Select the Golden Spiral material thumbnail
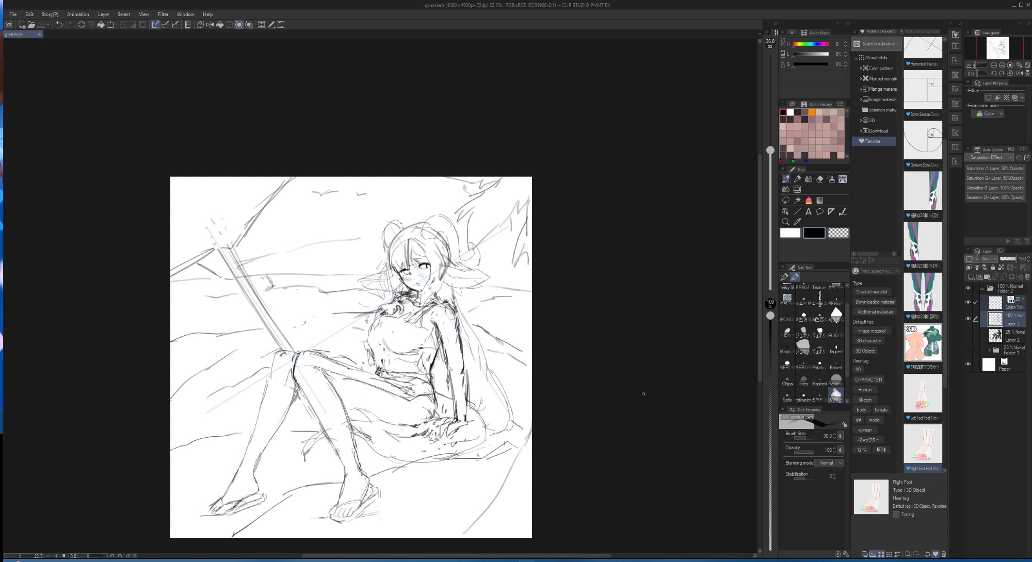1032x562 pixels. click(x=923, y=141)
